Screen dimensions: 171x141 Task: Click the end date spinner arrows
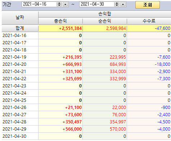(x=117, y=4)
